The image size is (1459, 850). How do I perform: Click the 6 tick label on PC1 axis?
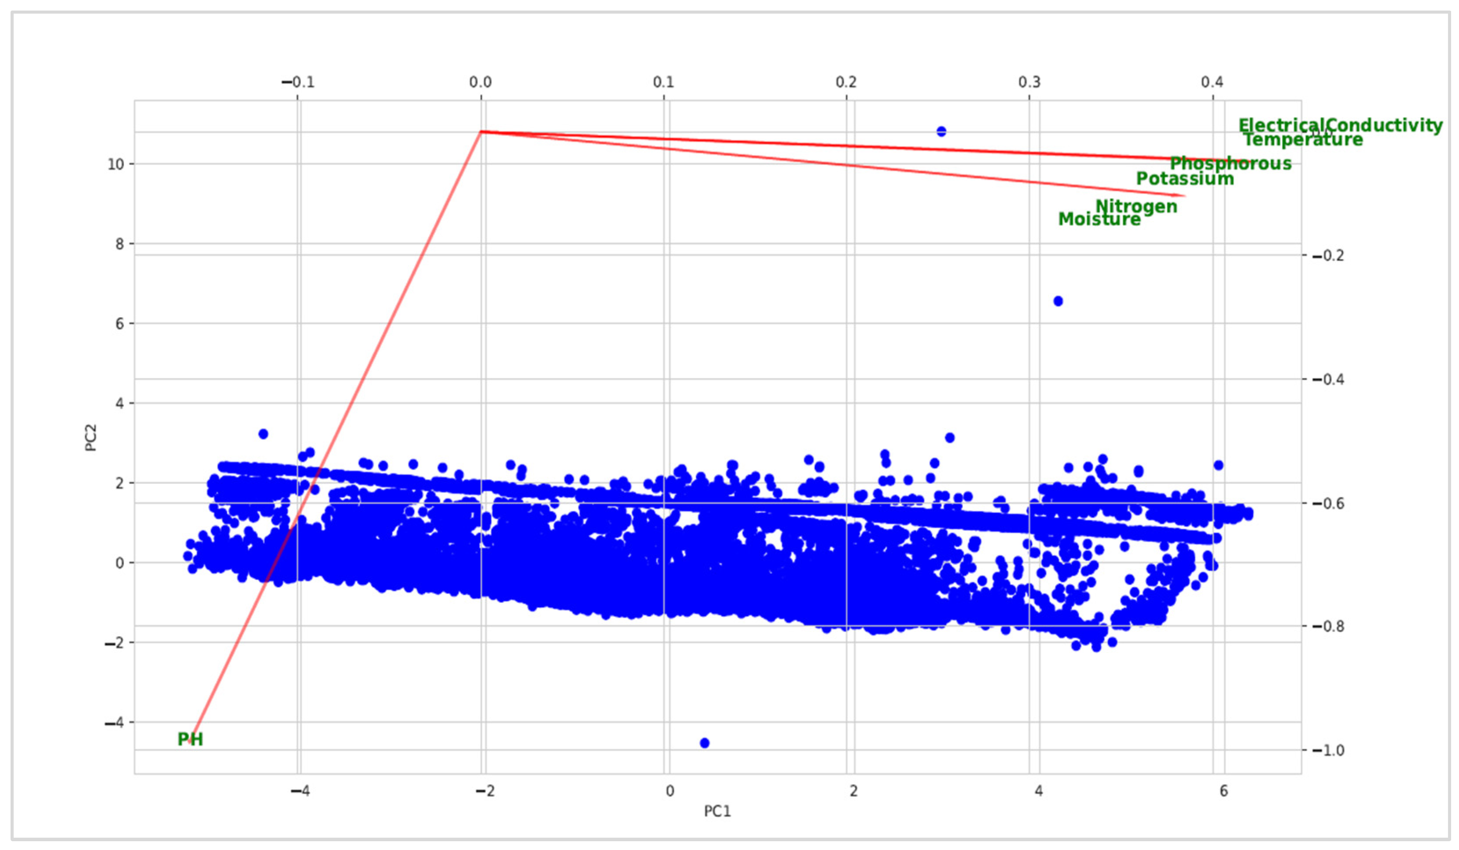click(x=1224, y=791)
